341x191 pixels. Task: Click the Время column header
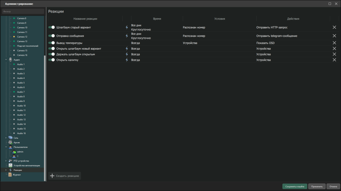tap(157, 19)
